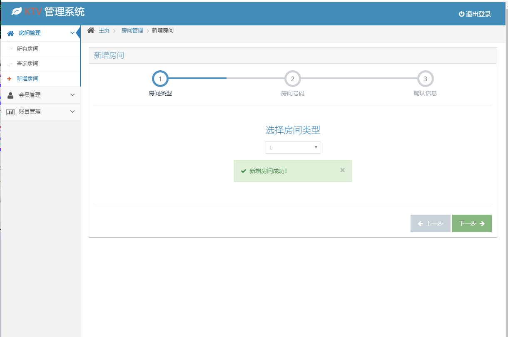Open the 查询房间 menu item

[x=28, y=64]
